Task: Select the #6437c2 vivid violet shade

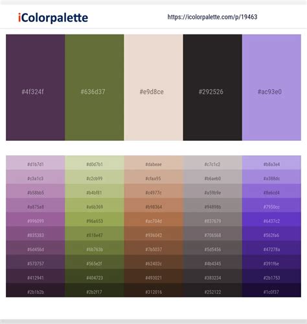Action: 271,219
